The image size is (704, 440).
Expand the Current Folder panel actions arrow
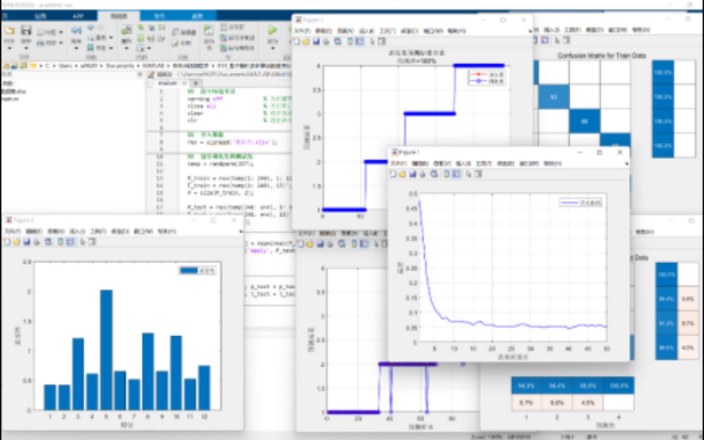tap(140, 75)
